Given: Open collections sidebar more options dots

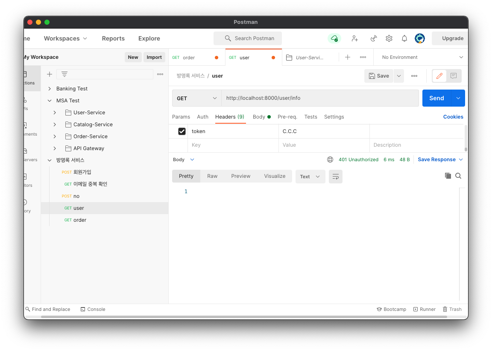Looking at the screenshot, I should (x=160, y=74).
